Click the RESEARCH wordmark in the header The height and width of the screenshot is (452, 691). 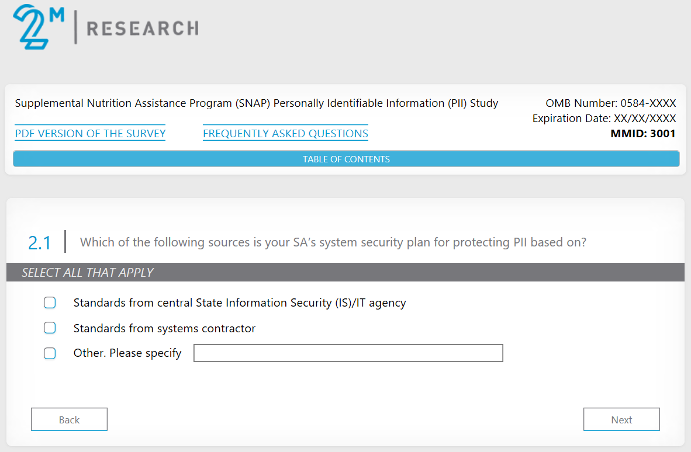click(x=142, y=28)
